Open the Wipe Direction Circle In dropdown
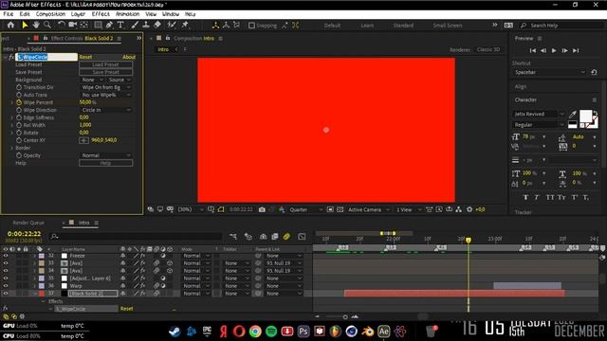This screenshot has width=607, height=341. pyautogui.click(x=106, y=110)
